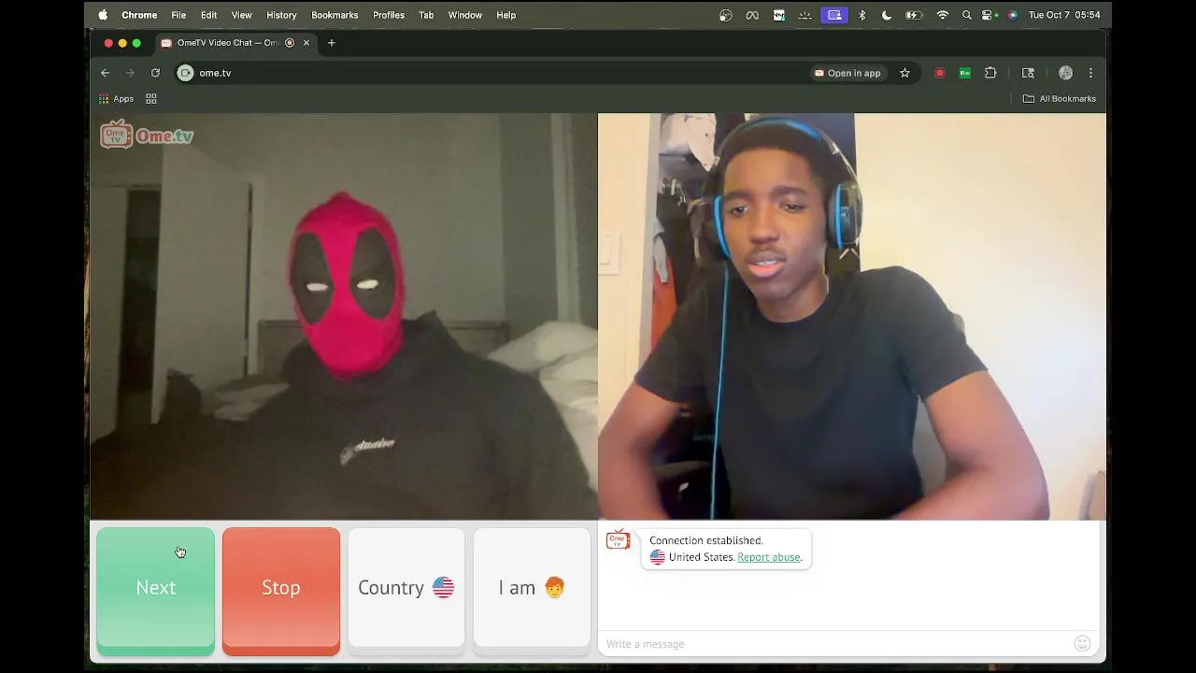Open the Country selector with US flag
The width and height of the screenshot is (1196, 673).
406,588
